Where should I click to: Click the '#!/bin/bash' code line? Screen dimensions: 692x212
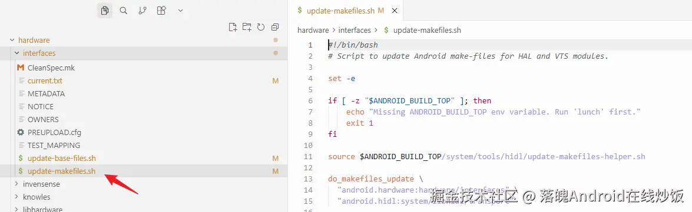(353, 45)
